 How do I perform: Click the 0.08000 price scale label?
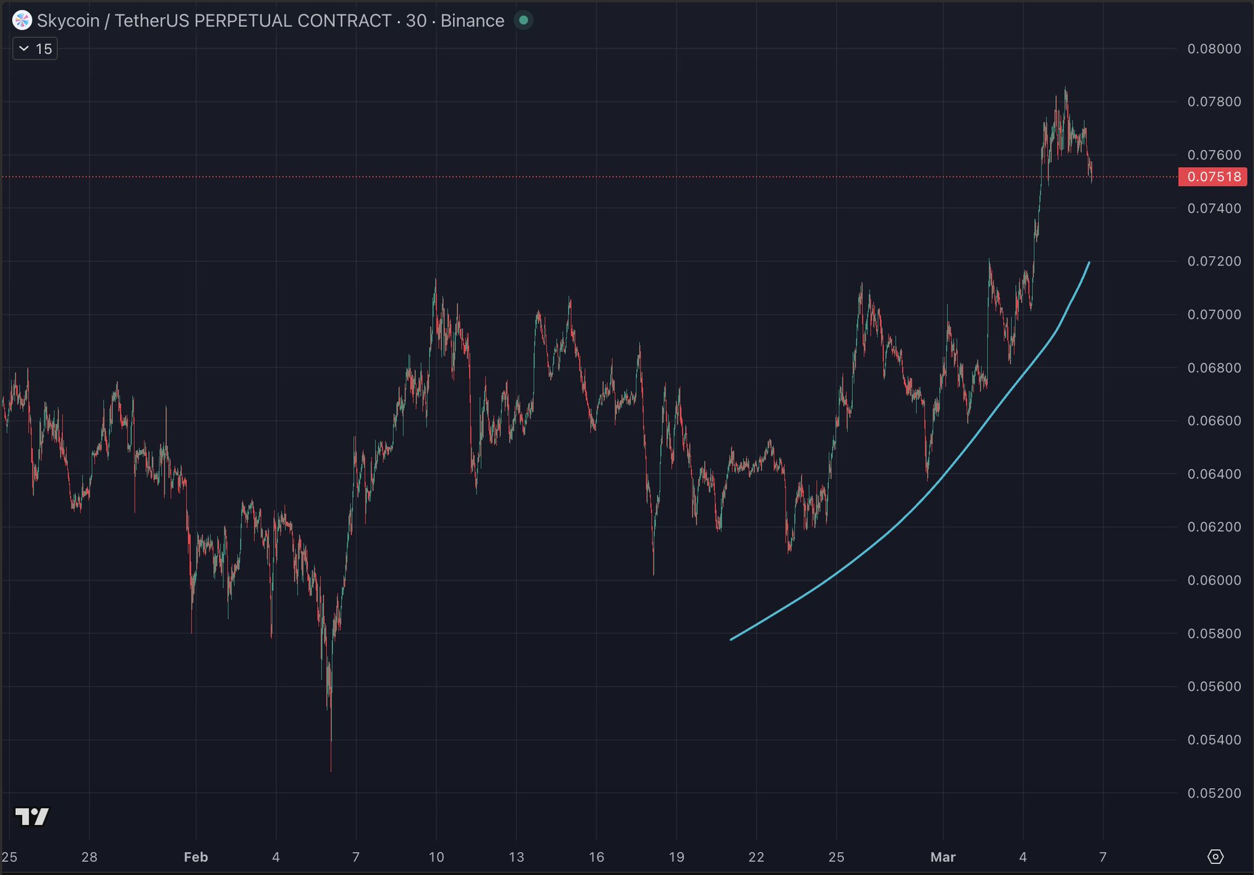[x=1214, y=49]
